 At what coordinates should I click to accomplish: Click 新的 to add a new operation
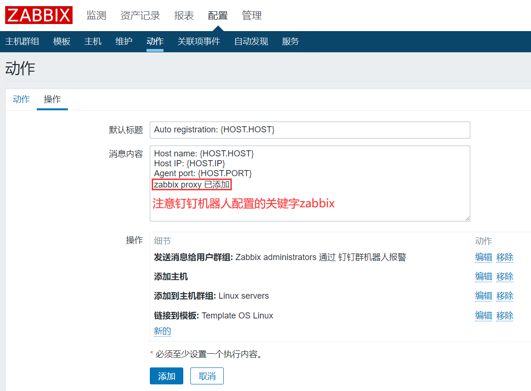point(162,331)
